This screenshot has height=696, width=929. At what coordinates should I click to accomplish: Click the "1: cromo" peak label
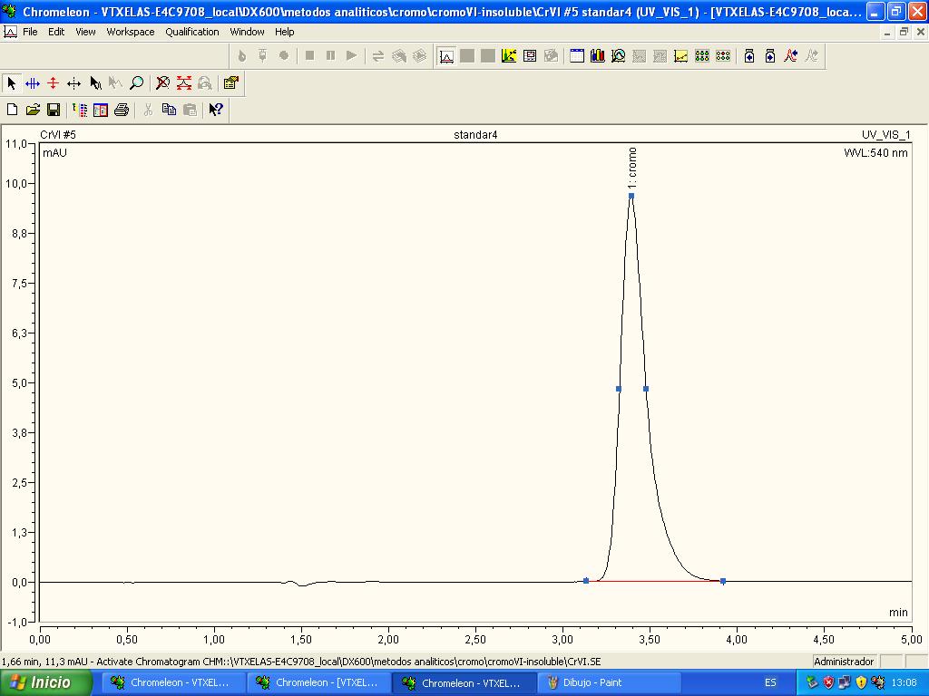point(632,167)
